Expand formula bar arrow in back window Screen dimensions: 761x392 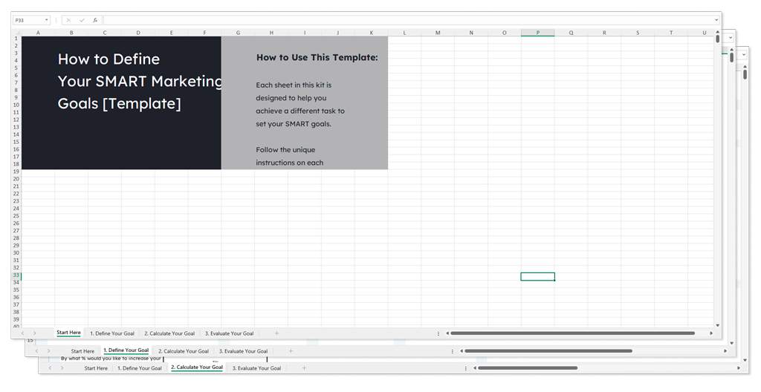[x=744, y=55]
